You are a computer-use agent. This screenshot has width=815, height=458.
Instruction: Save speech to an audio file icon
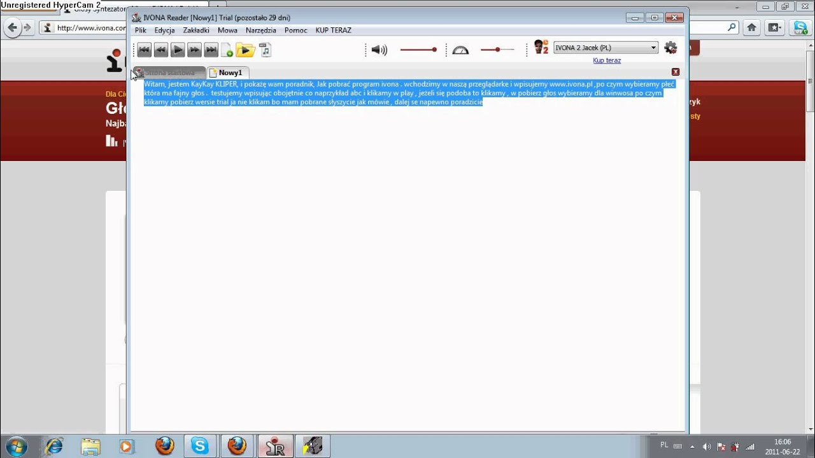[x=265, y=50]
